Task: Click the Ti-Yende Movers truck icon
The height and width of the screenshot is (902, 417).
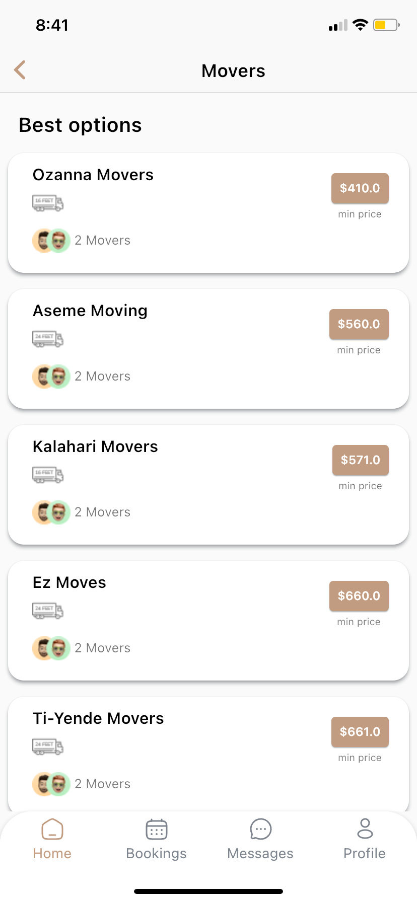Action: (48, 746)
